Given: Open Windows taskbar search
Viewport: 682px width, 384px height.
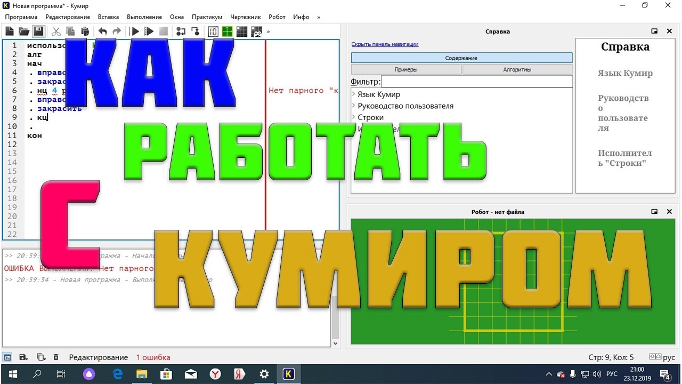Looking at the screenshot, I should pos(37,374).
